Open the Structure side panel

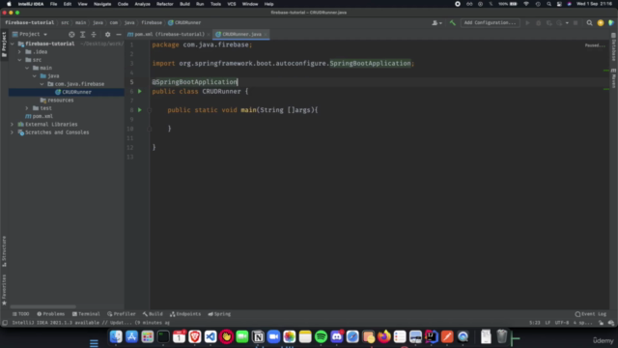4,251
